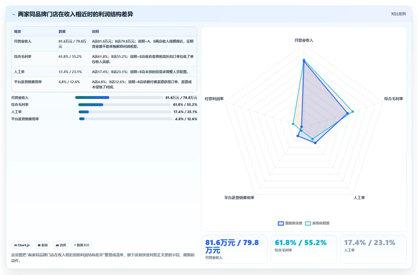Screen dimensions: 418x275
Task: Click the 人工率 progress bar
Action: click(125, 112)
